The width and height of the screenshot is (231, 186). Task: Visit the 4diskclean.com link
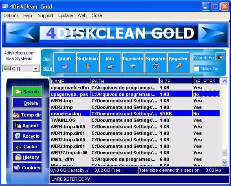pos(19,53)
